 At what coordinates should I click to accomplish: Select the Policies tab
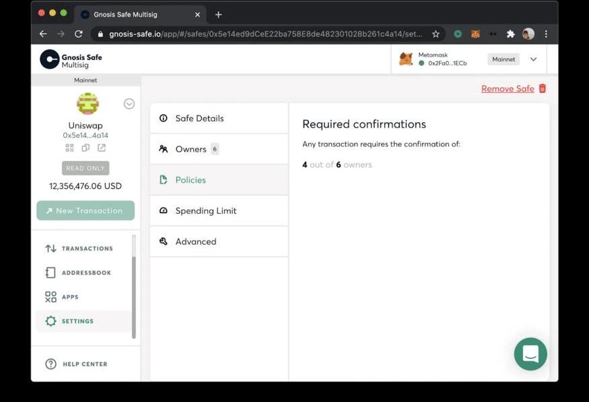219,180
